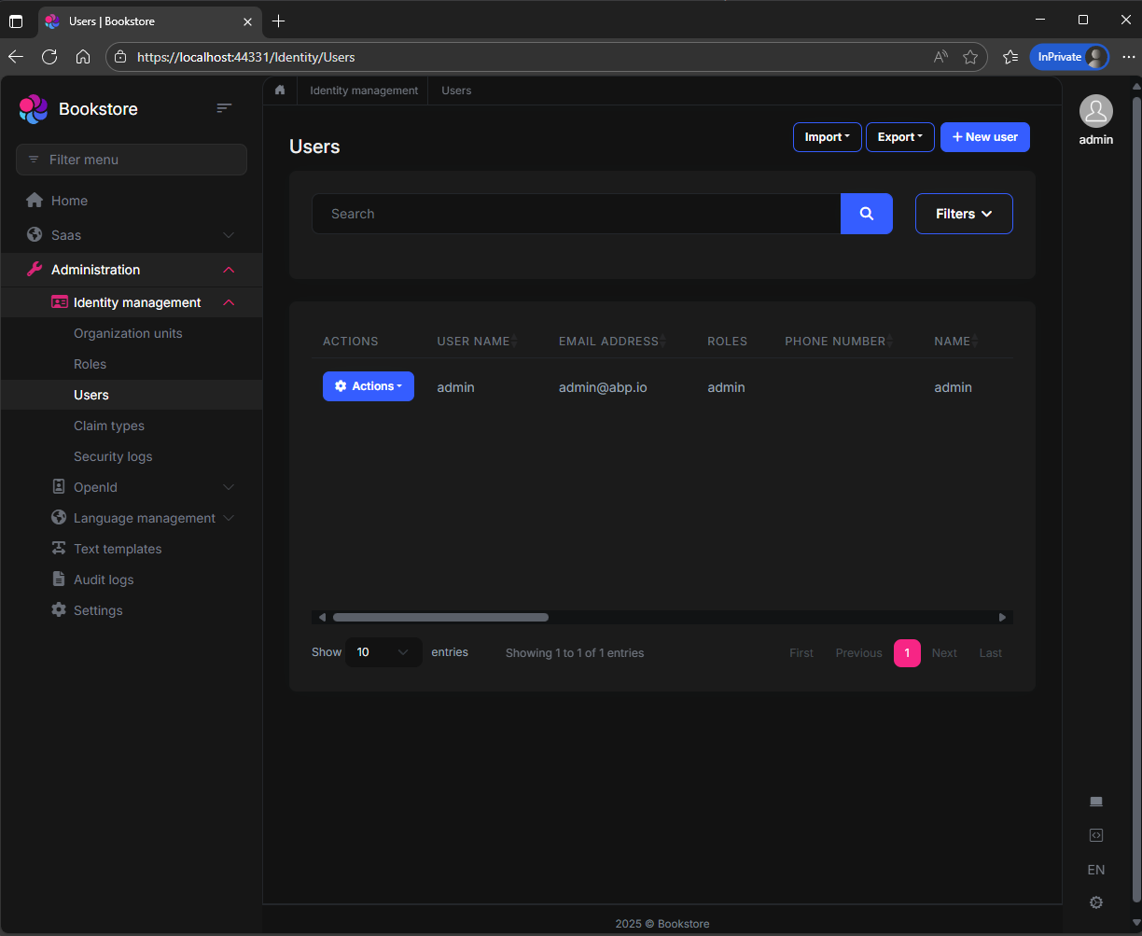Click the browser address bar URL

coord(245,57)
